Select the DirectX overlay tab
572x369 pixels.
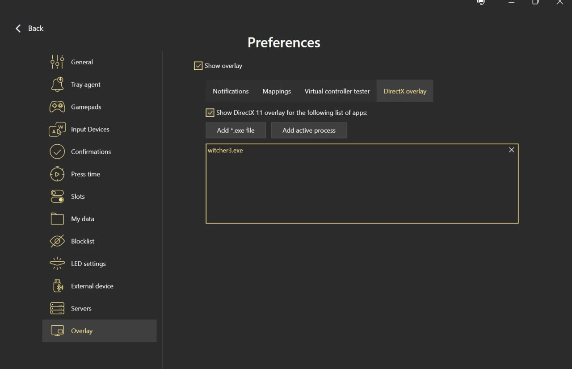pos(405,91)
